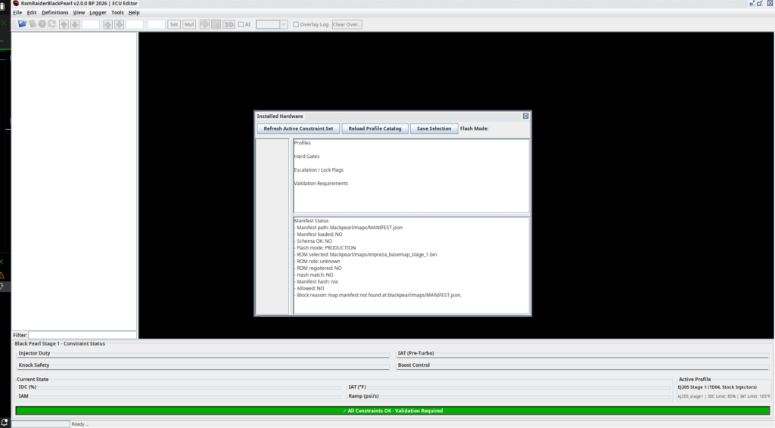Open the 3D table view icon

point(229,24)
